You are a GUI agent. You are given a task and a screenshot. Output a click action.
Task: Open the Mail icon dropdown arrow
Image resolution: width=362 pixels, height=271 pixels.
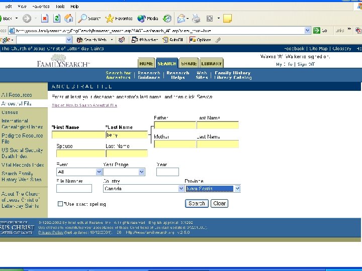click(x=188, y=19)
